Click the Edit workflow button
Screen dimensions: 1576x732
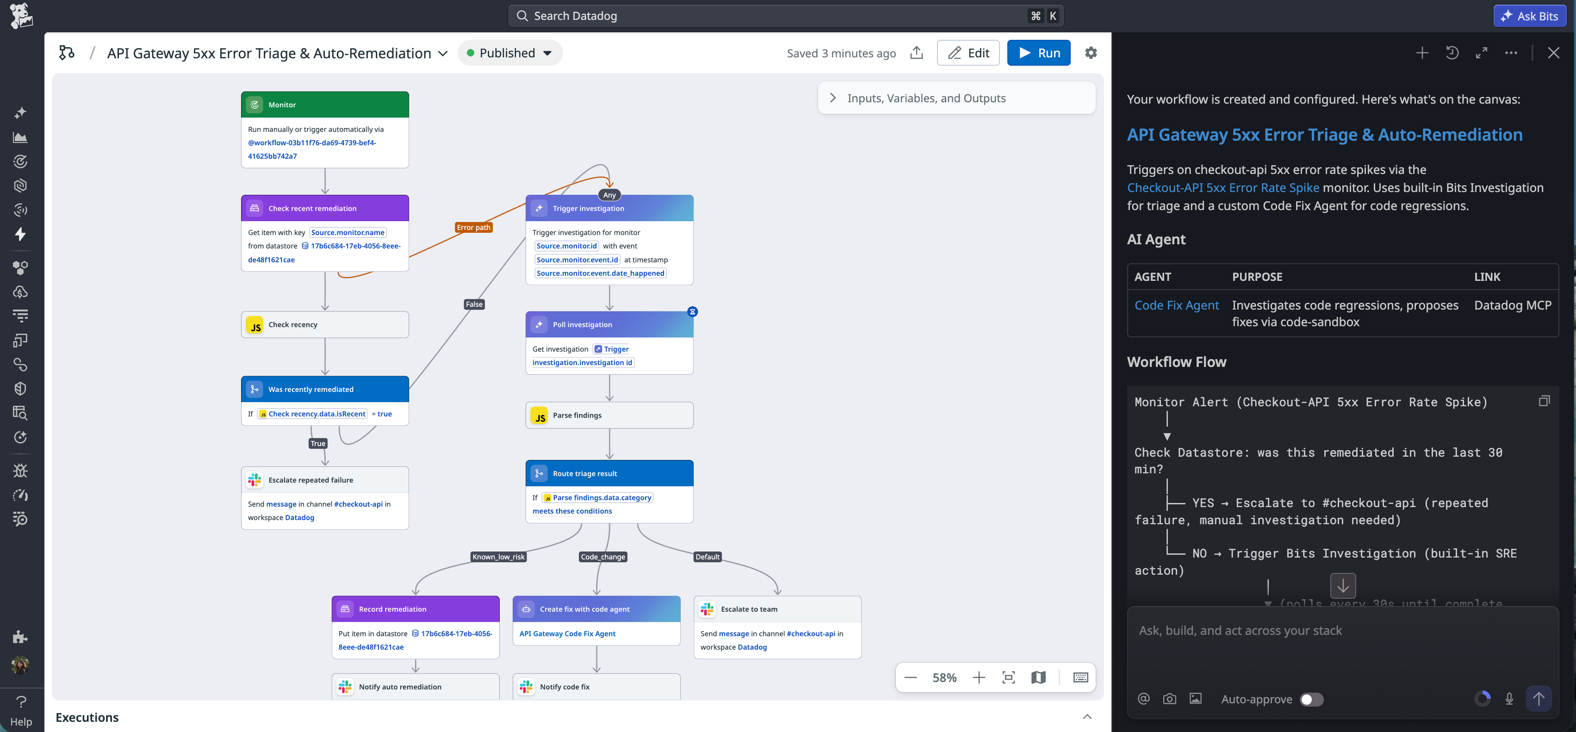(968, 53)
